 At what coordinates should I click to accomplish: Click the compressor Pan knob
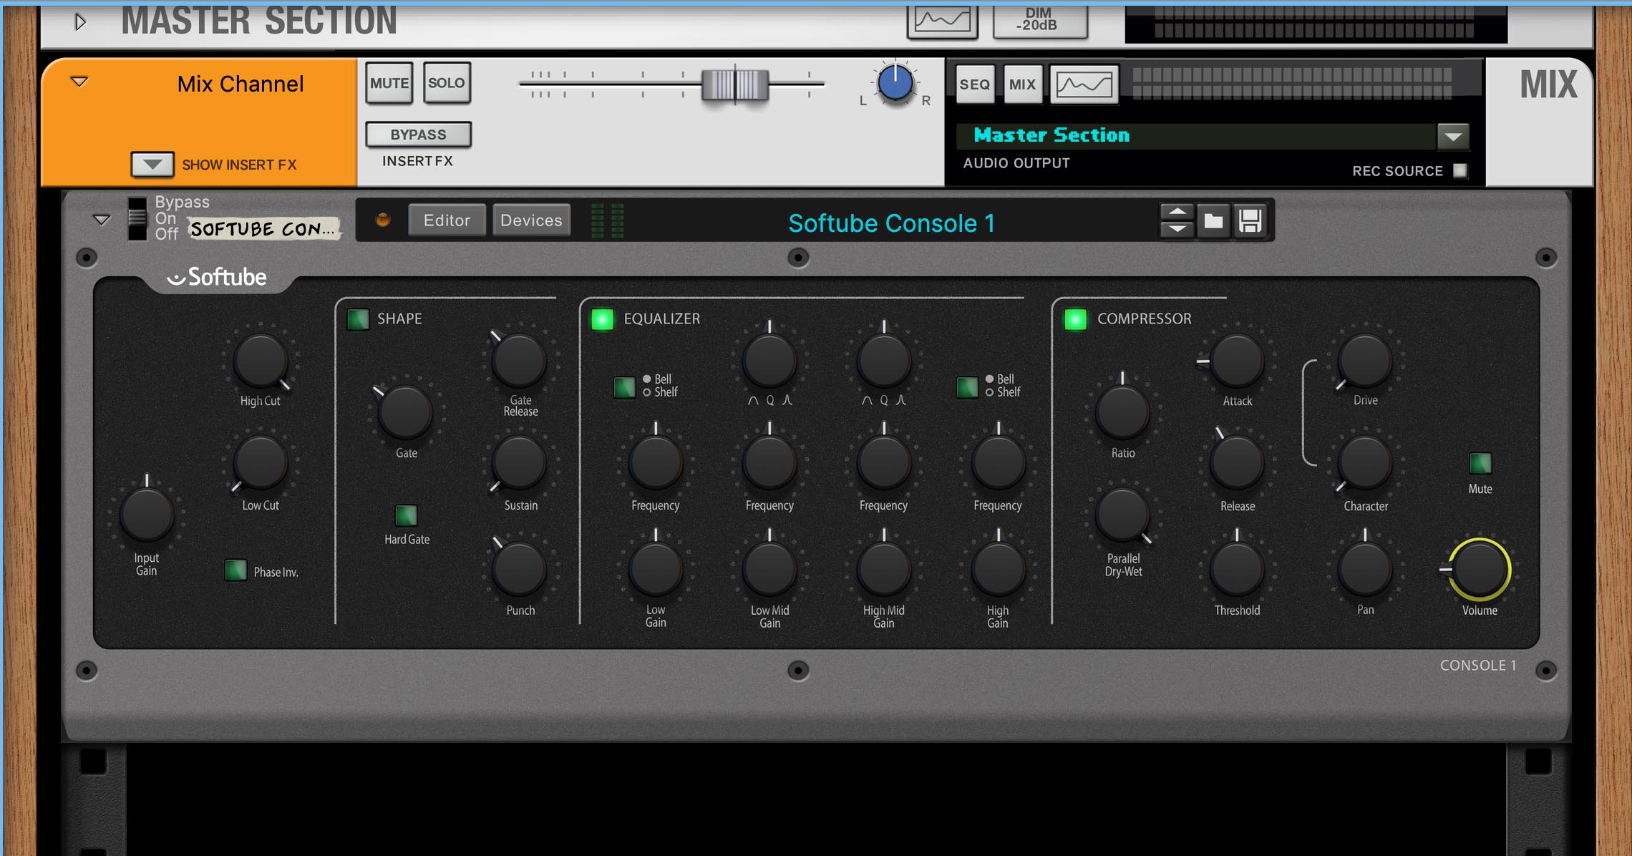coord(1365,569)
